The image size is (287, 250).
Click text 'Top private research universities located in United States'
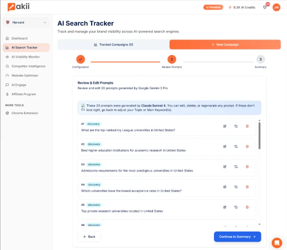pyautogui.click(x=122, y=211)
